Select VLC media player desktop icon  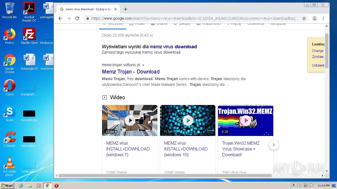pyautogui.click(x=9, y=166)
